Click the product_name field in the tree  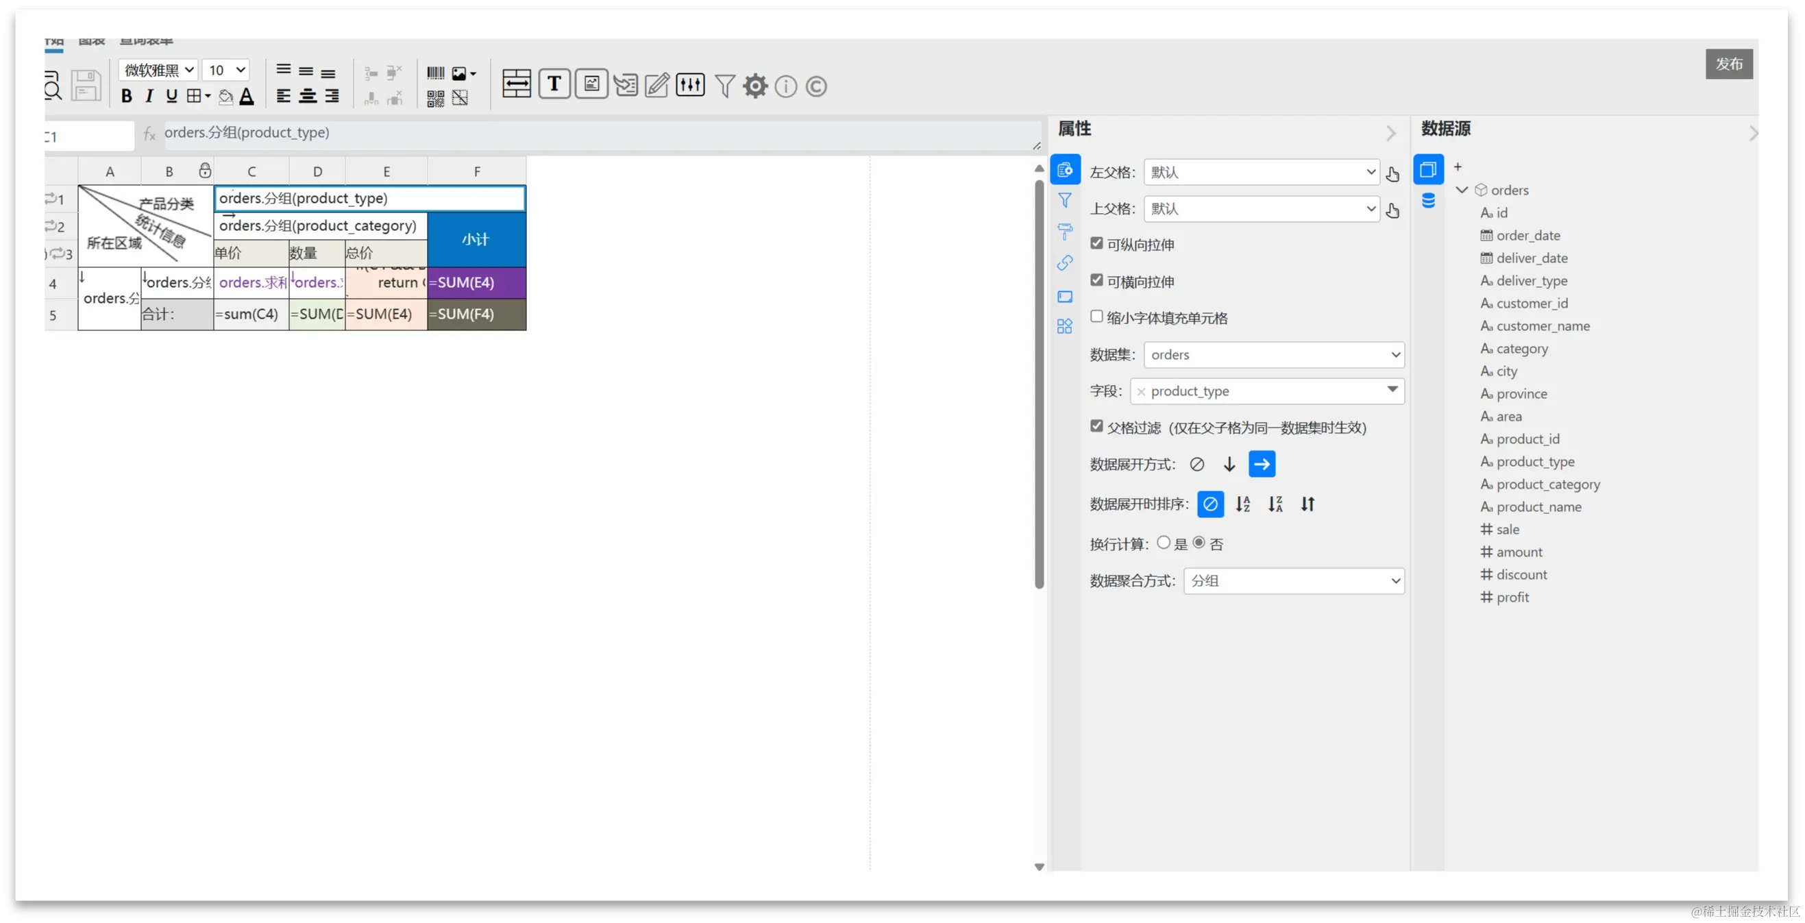point(1538,506)
